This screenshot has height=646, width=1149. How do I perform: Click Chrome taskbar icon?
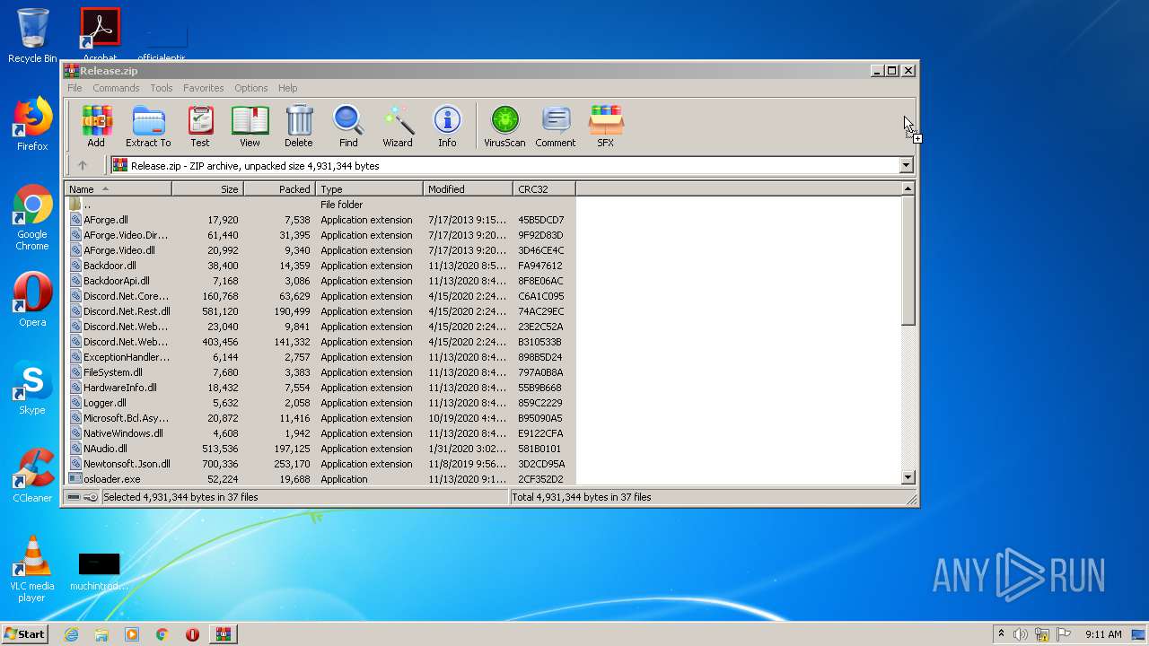162,634
